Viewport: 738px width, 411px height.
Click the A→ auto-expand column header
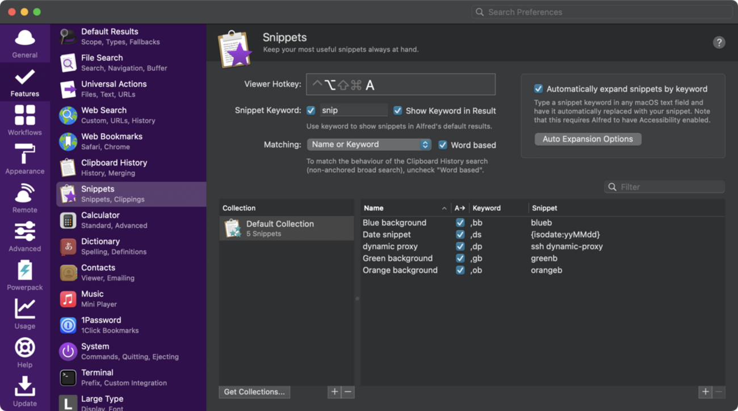pyautogui.click(x=460, y=208)
